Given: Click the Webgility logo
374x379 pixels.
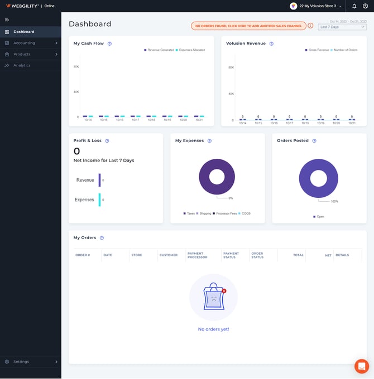Looking at the screenshot, I should [x=22, y=6].
